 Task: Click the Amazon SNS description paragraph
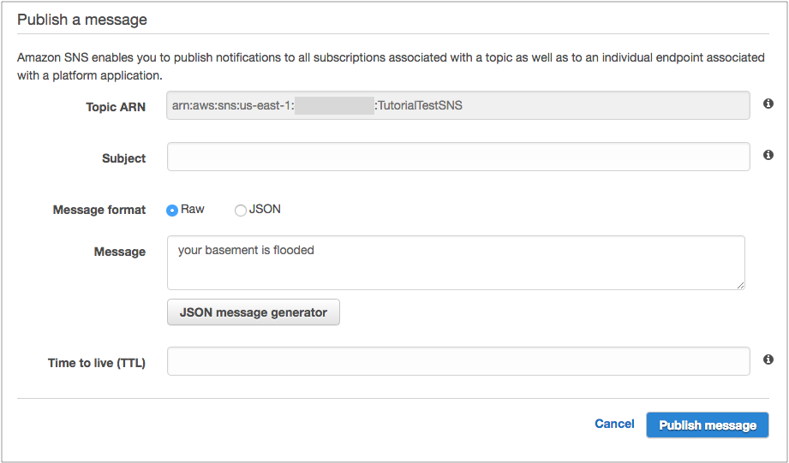[x=391, y=67]
